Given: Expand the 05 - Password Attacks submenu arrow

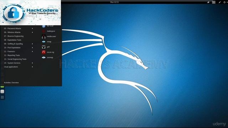Looking at the screenshot, I should 32,28.
